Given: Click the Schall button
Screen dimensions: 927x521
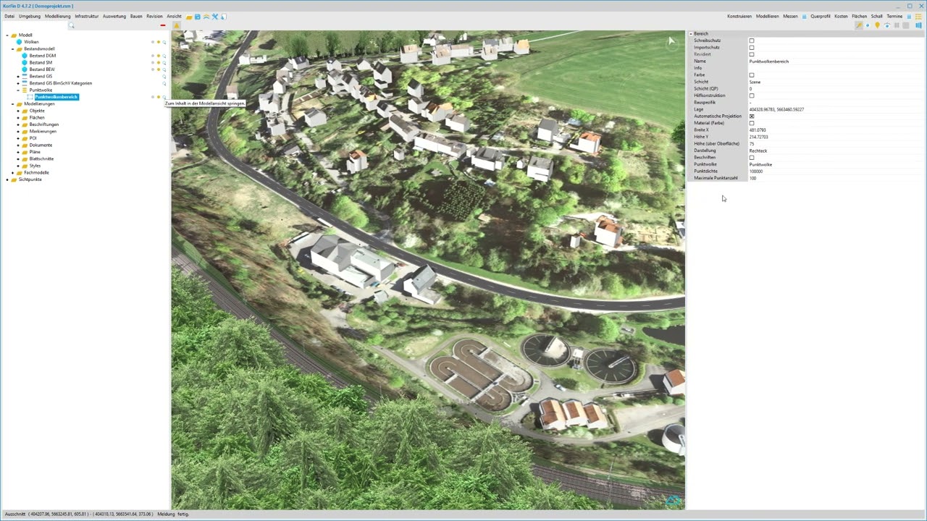Looking at the screenshot, I should point(877,16).
